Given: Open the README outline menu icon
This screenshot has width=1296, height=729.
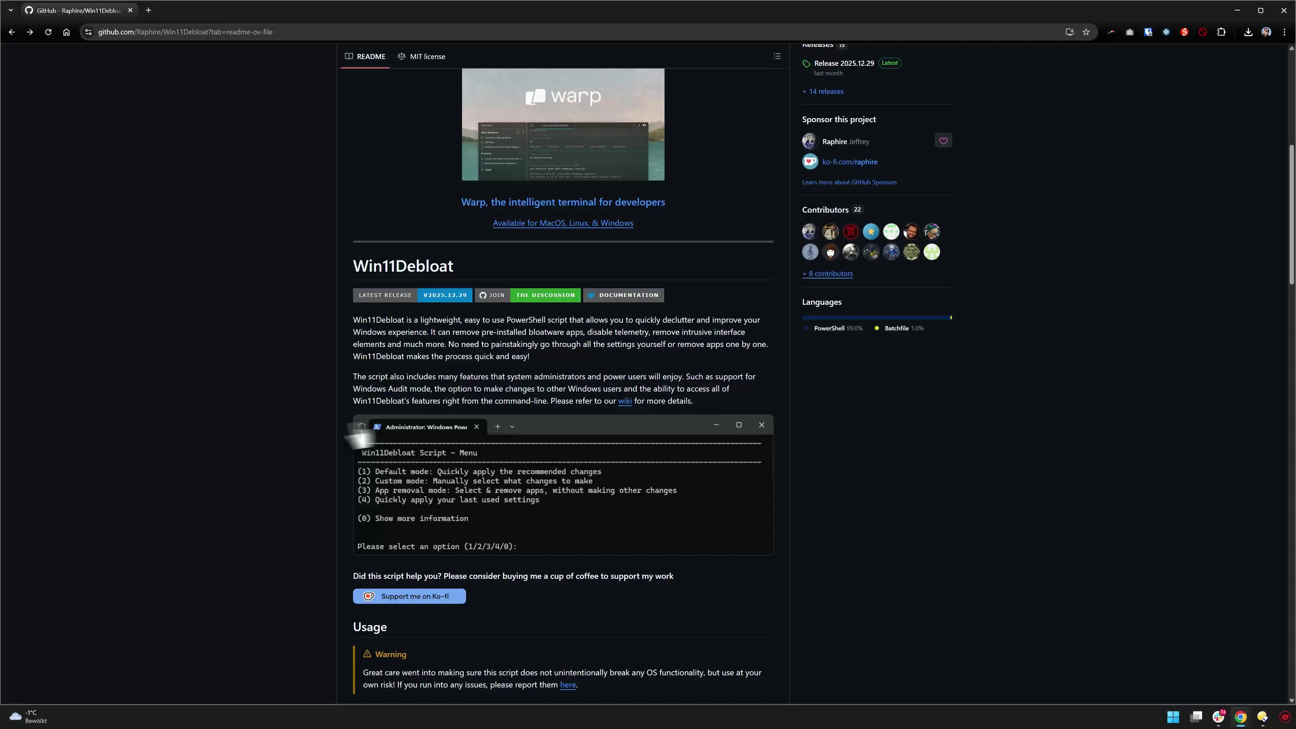Looking at the screenshot, I should pos(777,56).
